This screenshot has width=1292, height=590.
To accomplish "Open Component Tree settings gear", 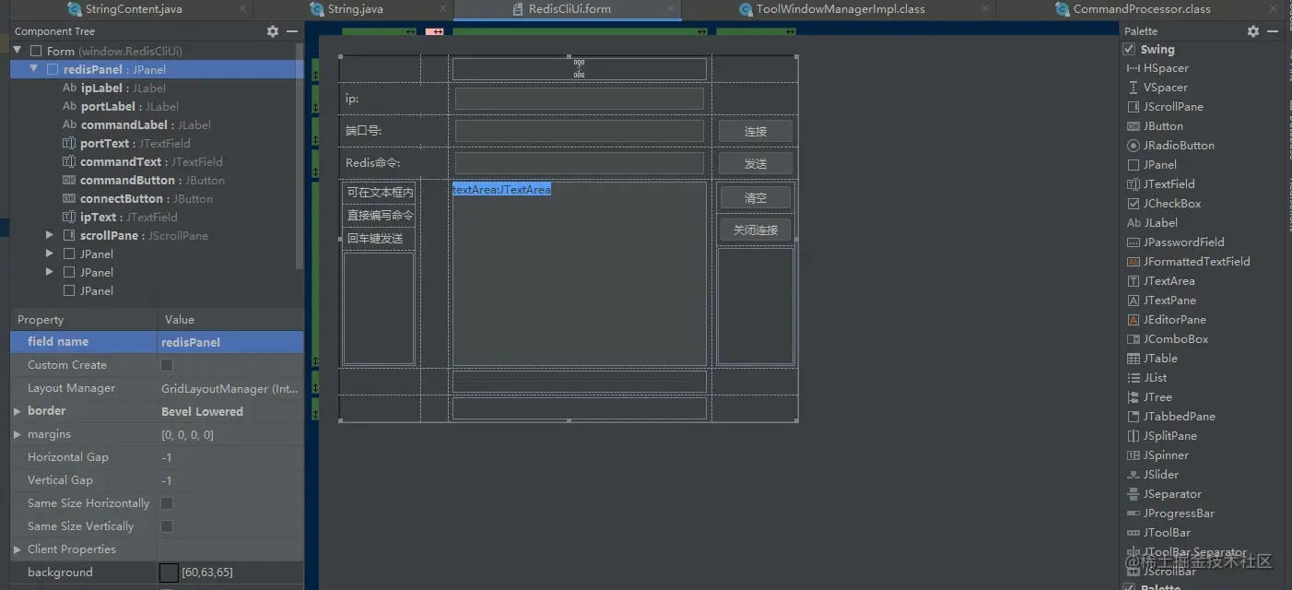I will (273, 31).
